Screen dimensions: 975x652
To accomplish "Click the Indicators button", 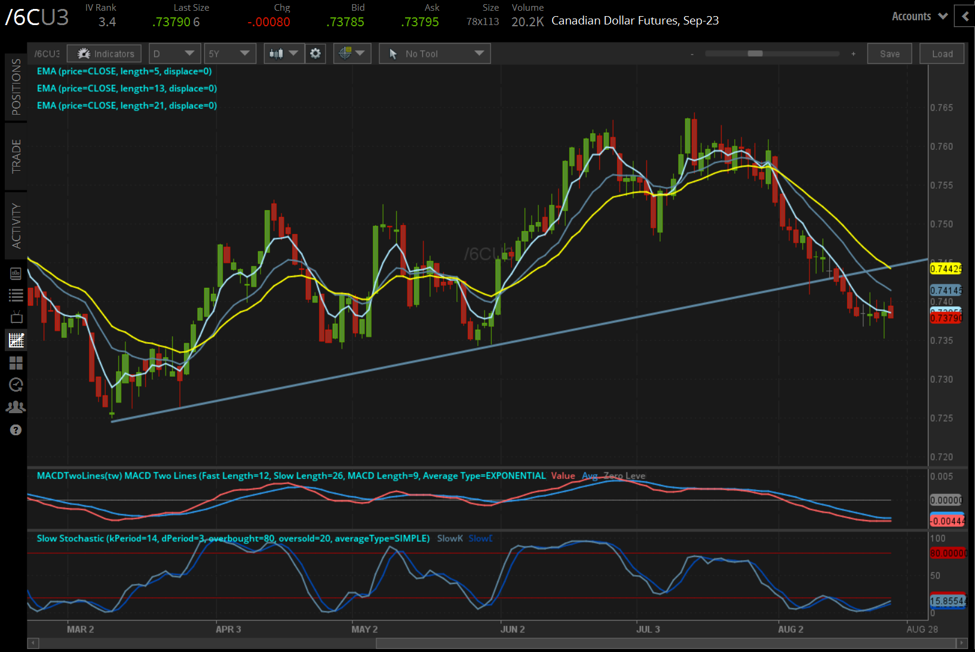I will (x=105, y=54).
